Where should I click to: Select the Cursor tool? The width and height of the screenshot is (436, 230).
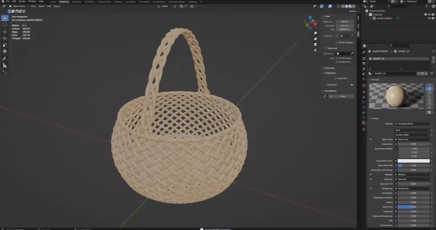5,24
